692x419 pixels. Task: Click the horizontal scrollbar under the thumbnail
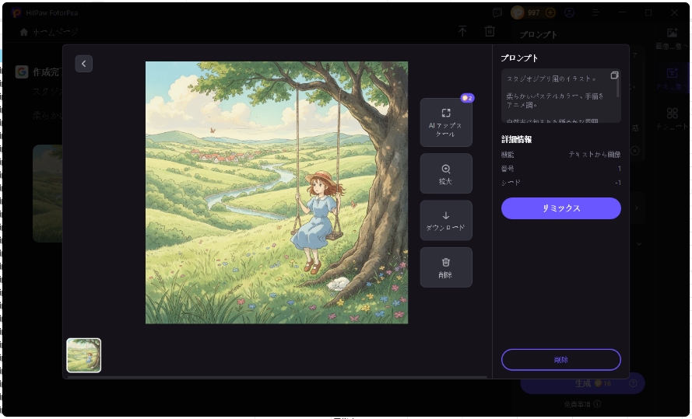277,377
